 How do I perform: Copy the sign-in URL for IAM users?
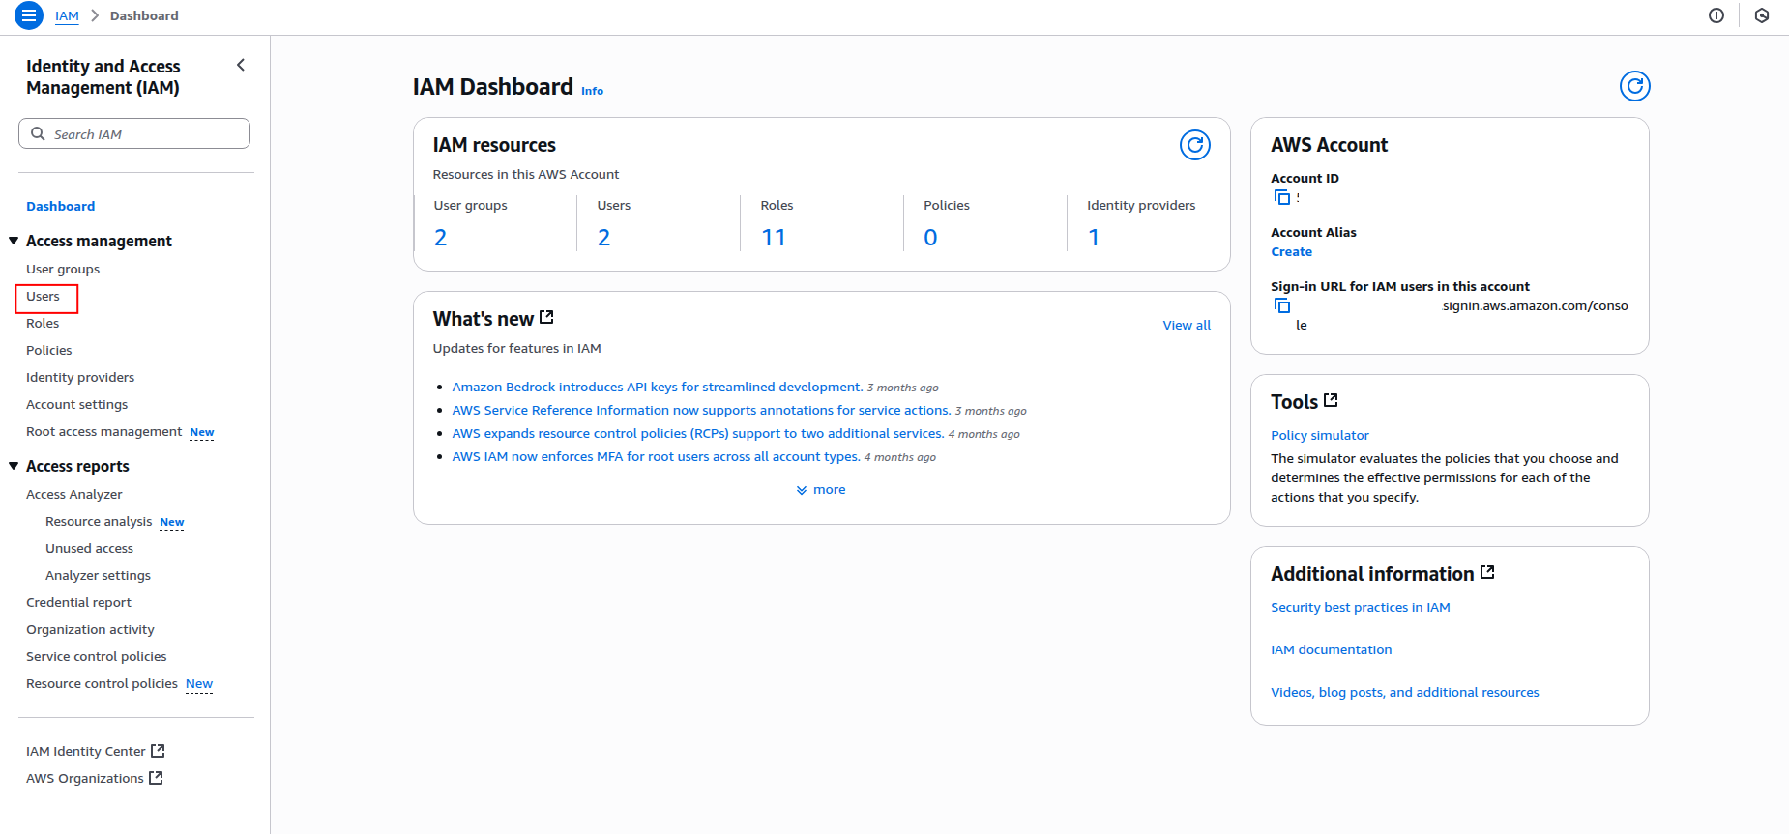pyautogui.click(x=1282, y=306)
